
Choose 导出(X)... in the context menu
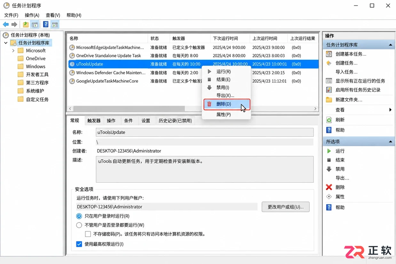click(x=227, y=95)
